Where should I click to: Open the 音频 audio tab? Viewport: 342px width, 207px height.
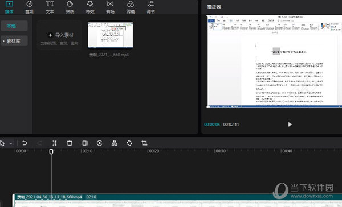(x=29, y=7)
